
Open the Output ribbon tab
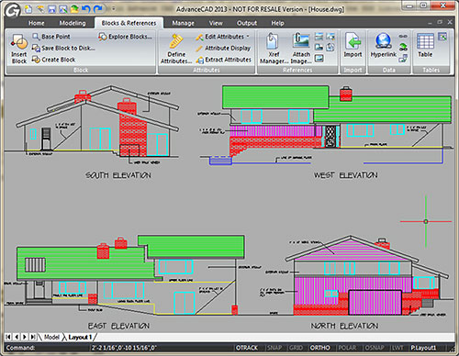(x=247, y=23)
